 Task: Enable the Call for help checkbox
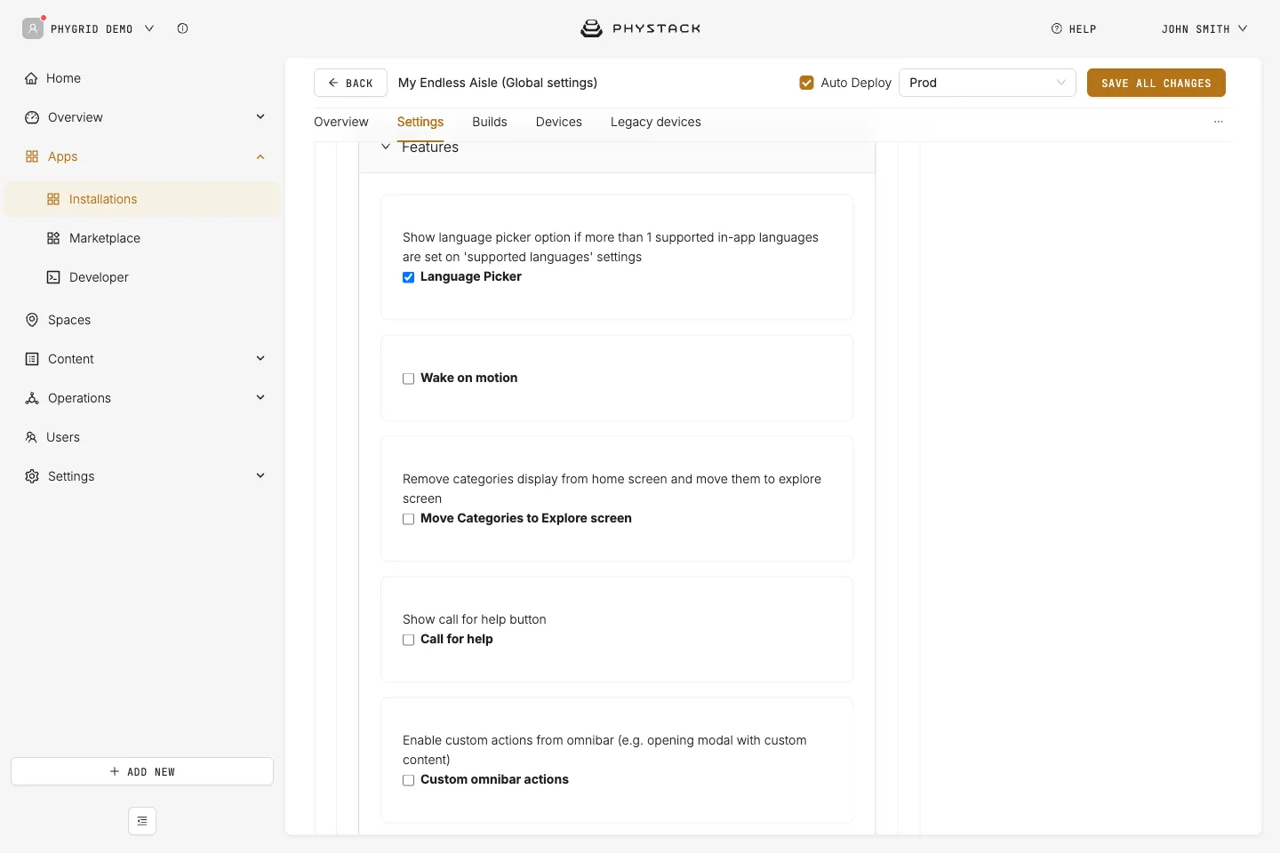pos(409,640)
